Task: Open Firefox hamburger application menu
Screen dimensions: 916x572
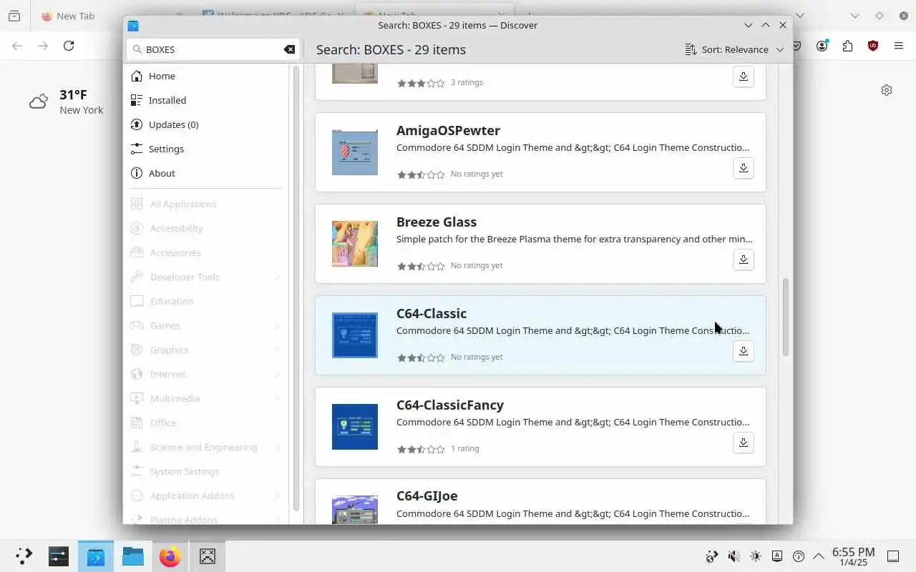Action: [899, 46]
